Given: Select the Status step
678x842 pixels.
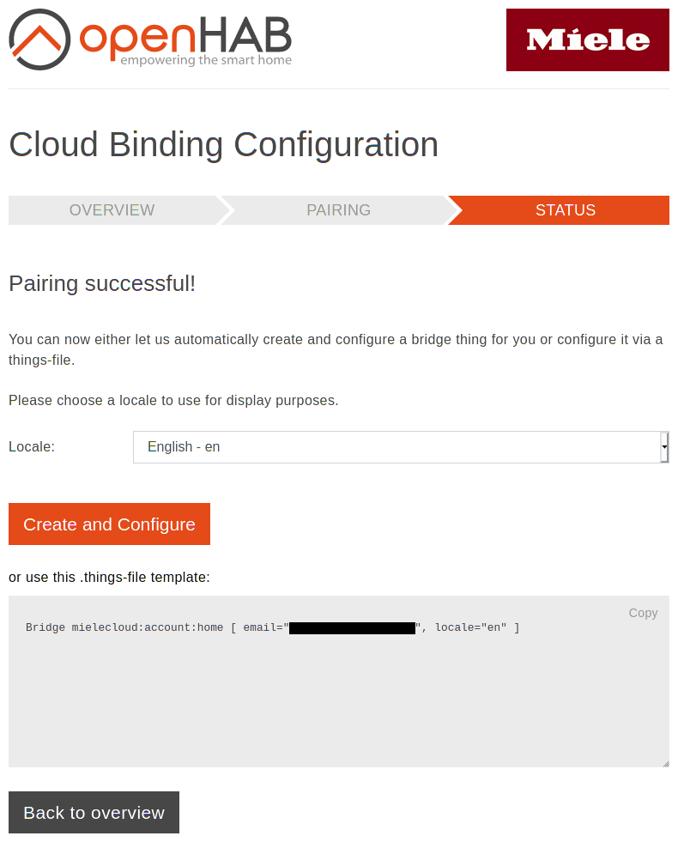Looking at the screenshot, I should point(565,210).
